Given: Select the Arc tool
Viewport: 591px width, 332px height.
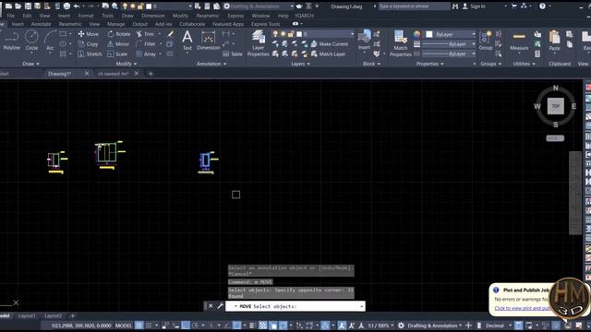Looking at the screenshot, I should point(50,41).
